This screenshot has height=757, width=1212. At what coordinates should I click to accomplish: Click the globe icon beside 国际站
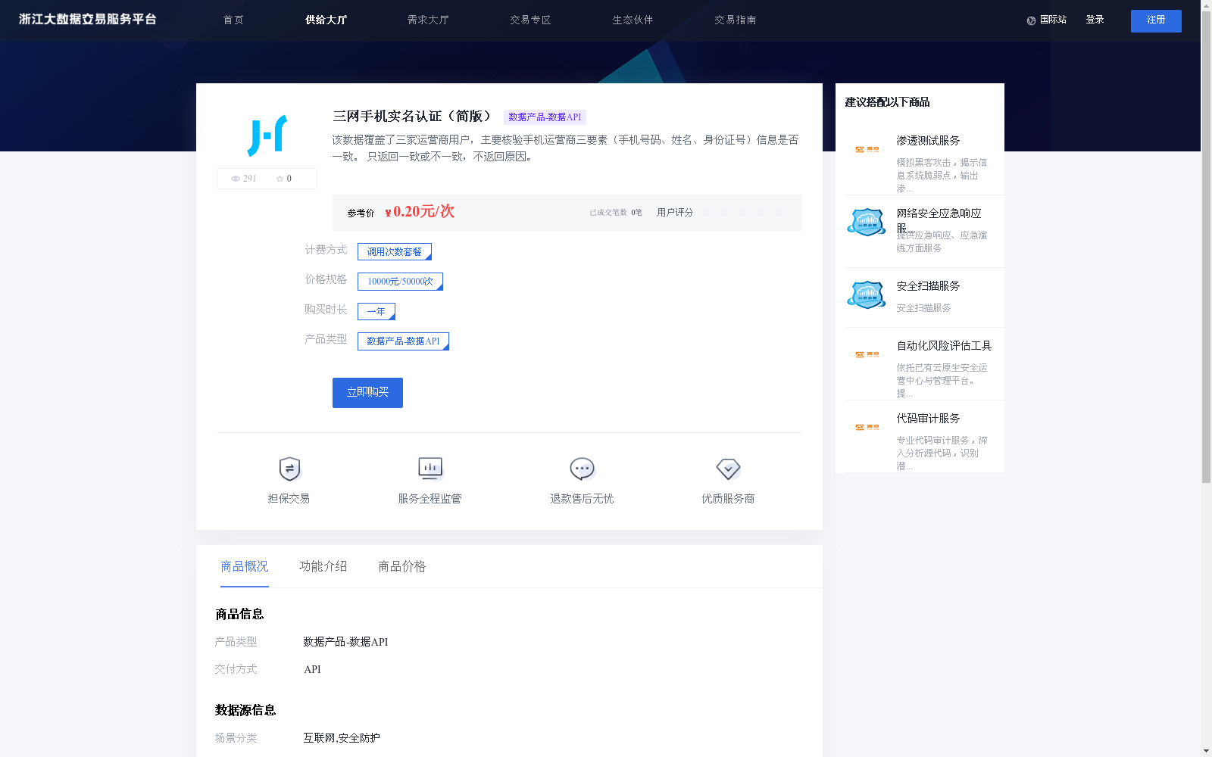pyautogui.click(x=1031, y=20)
